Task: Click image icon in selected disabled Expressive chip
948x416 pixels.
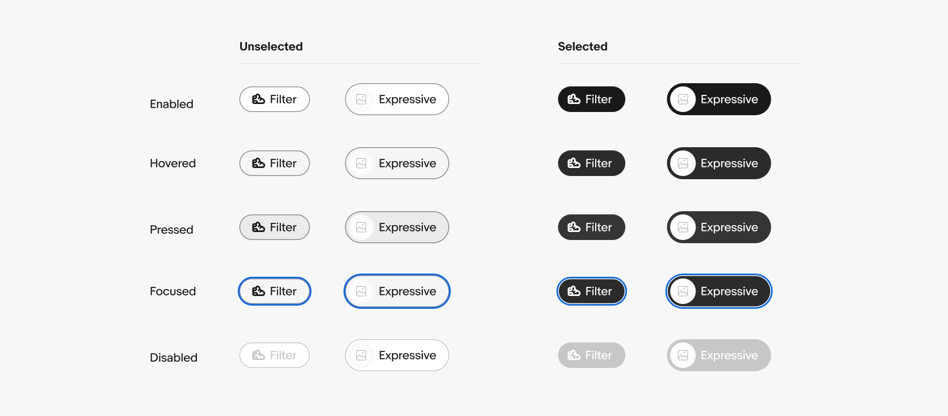Action: pos(683,355)
